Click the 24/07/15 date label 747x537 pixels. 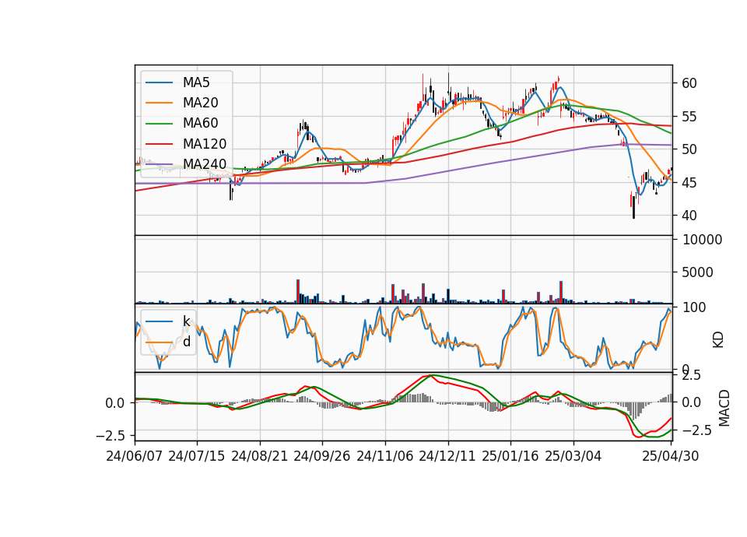197,456
